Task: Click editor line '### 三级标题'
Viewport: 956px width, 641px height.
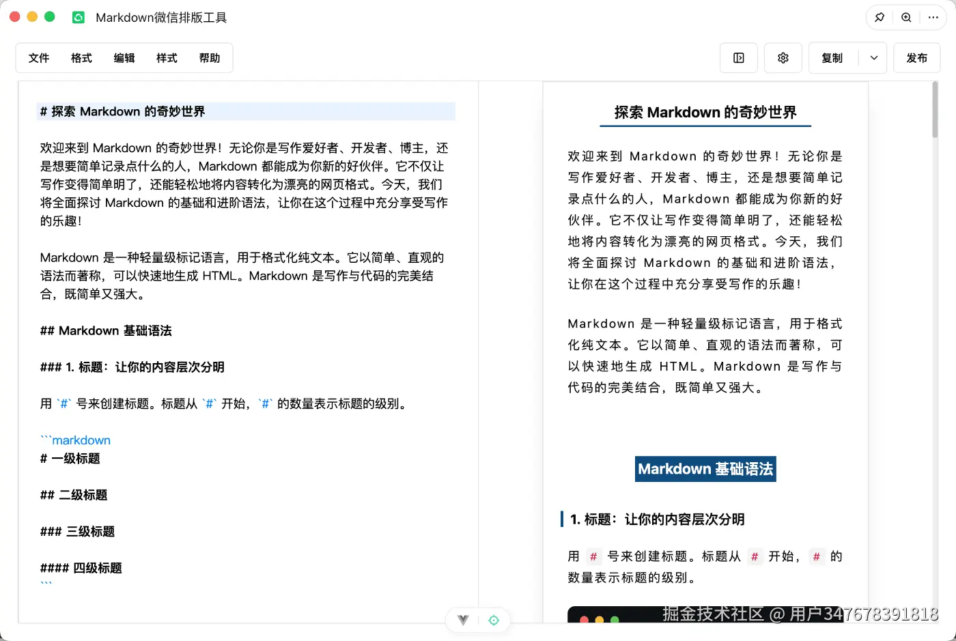Action: click(x=77, y=532)
